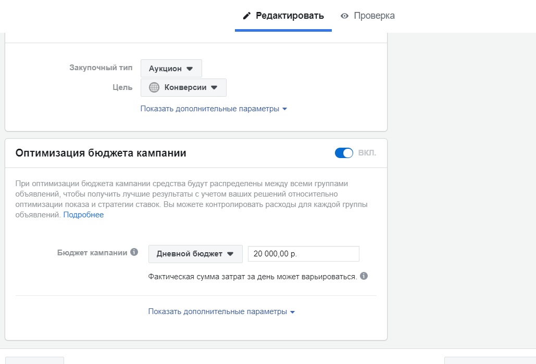This screenshot has height=364, width=536.
Task: Switch to the Редактировать tab
Action: coord(283,16)
